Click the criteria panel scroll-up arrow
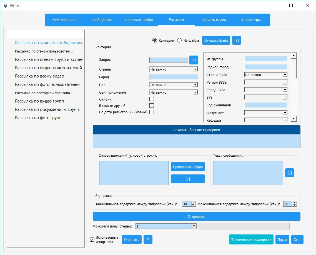This screenshot has width=316, height=255. click(x=294, y=56)
